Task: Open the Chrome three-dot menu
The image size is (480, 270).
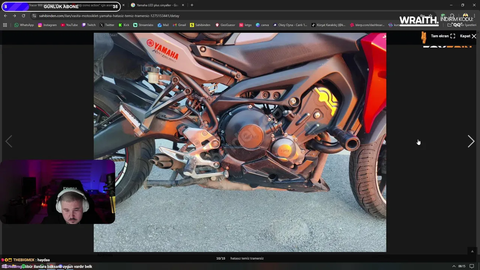Action: pos(475,16)
